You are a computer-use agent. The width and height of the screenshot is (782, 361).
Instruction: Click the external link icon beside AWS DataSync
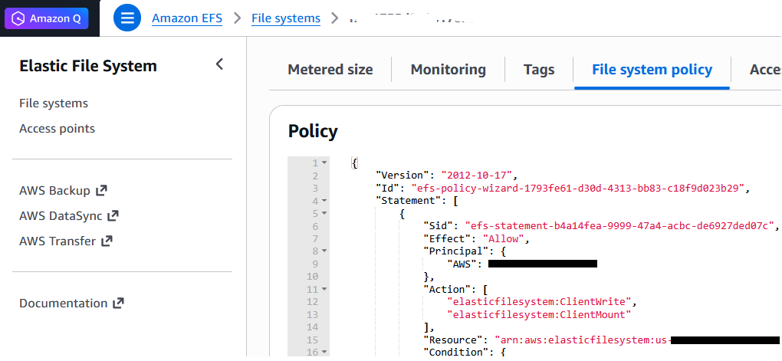(x=113, y=216)
